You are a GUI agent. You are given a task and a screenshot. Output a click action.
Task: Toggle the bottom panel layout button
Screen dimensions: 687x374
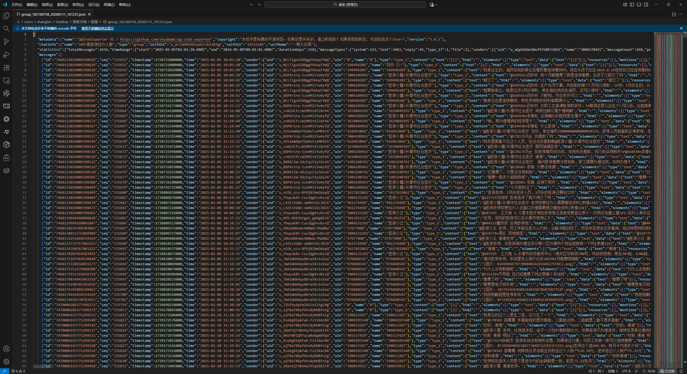(639, 5)
